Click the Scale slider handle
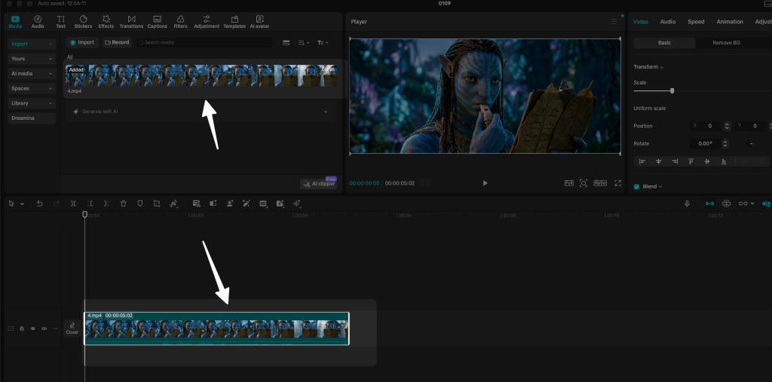Screen dimensions: 772x382 click(672, 91)
